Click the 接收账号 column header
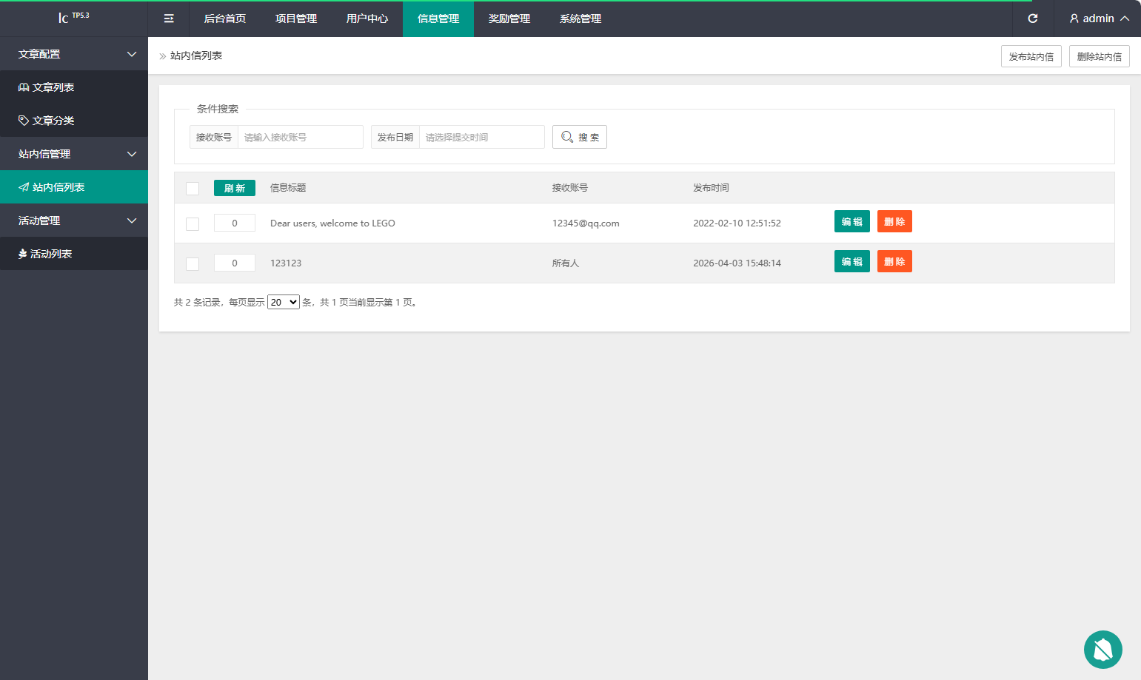Viewport: 1141px width, 680px height. pyautogui.click(x=570, y=188)
